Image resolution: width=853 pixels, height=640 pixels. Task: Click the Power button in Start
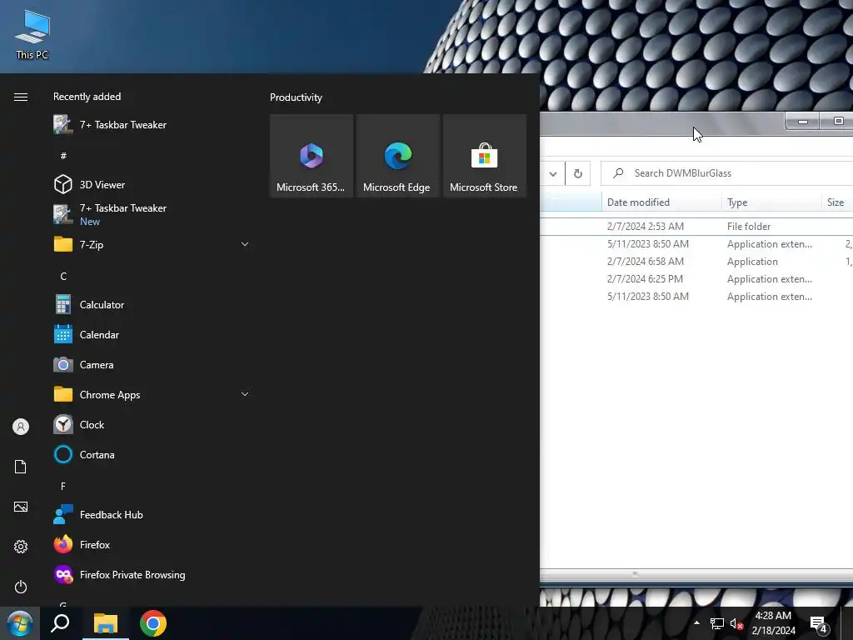tap(21, 587)
